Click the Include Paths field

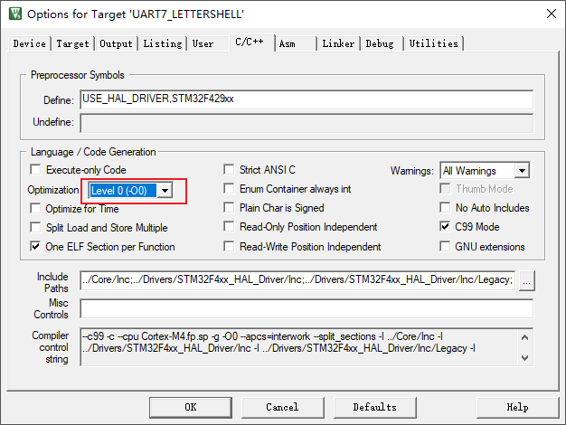297,280
